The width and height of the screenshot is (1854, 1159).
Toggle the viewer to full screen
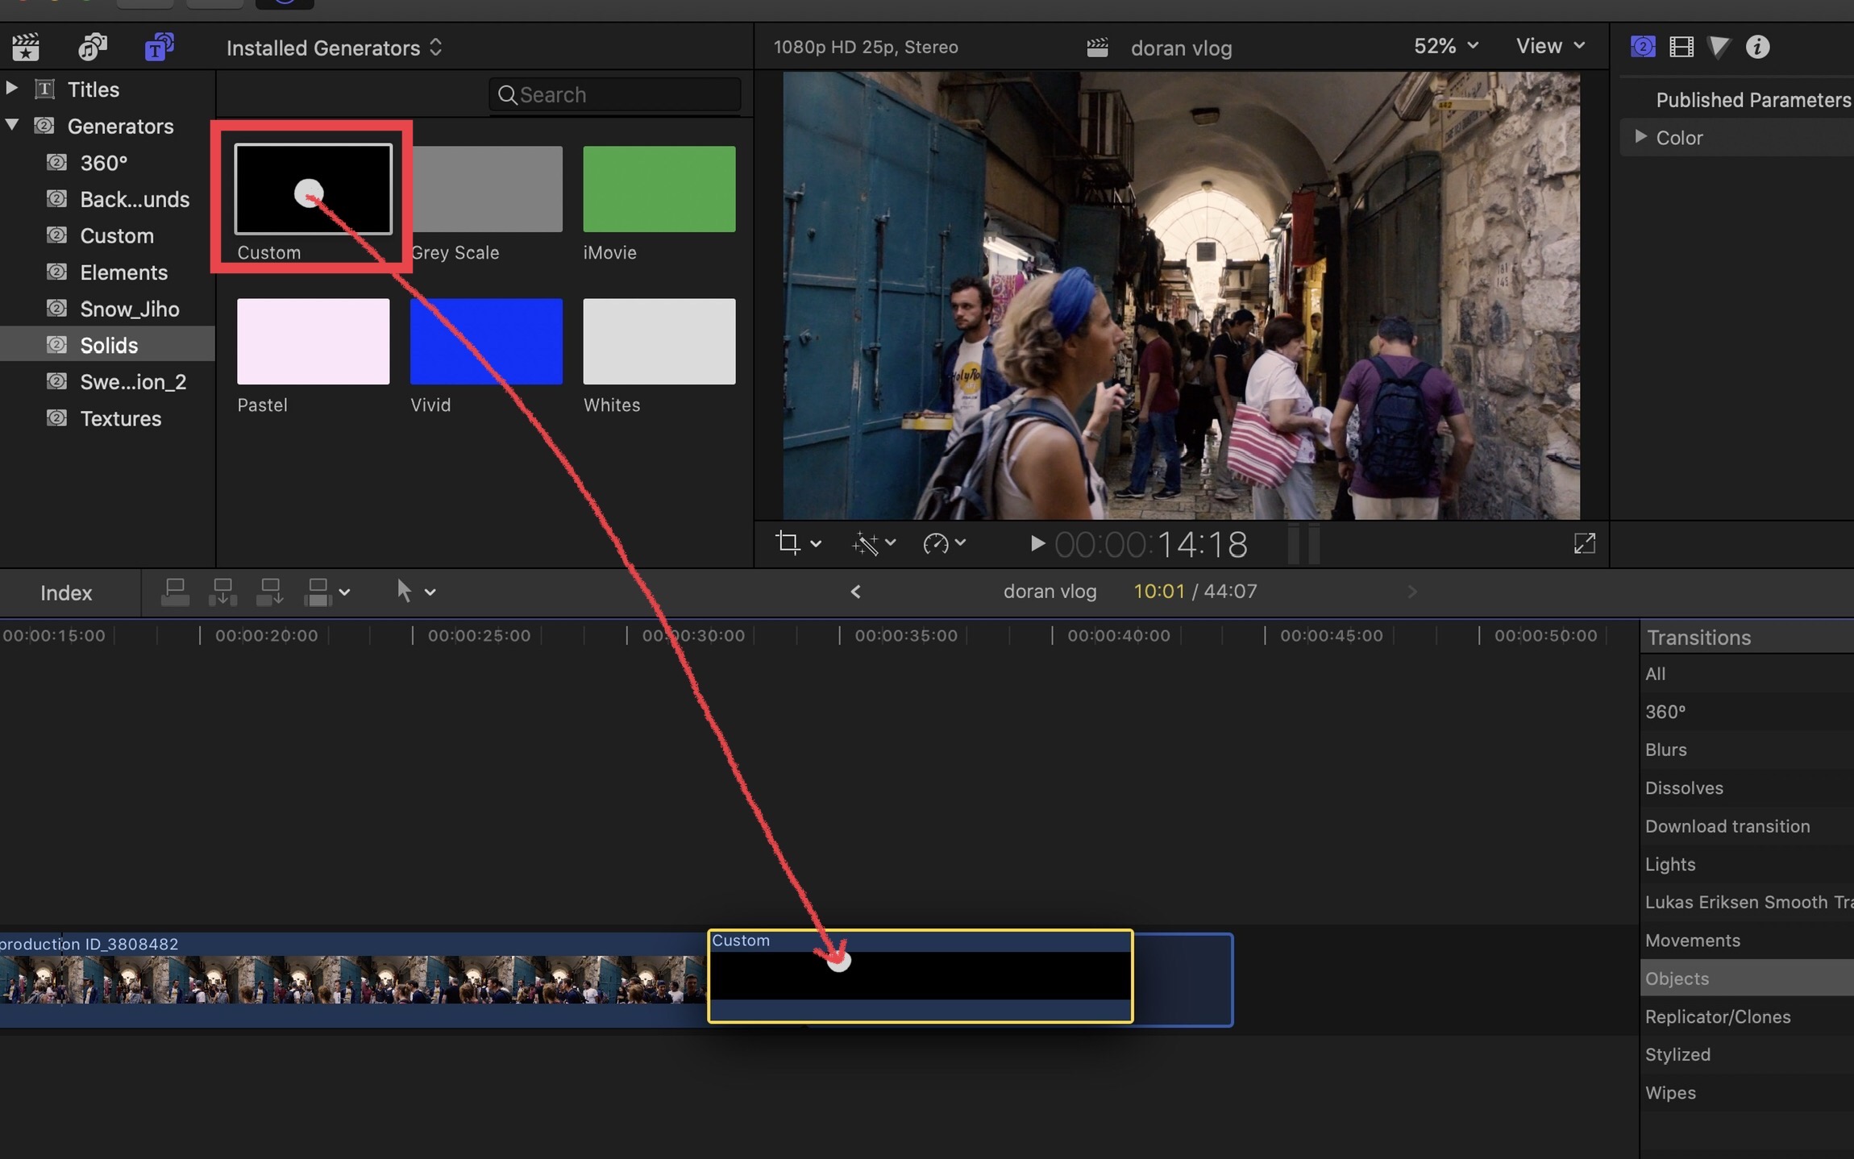coord(1584,544)
